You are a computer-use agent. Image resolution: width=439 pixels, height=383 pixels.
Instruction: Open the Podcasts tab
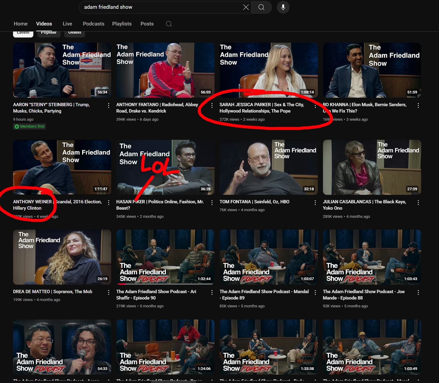pyautogui.click(x=94, y=24)
